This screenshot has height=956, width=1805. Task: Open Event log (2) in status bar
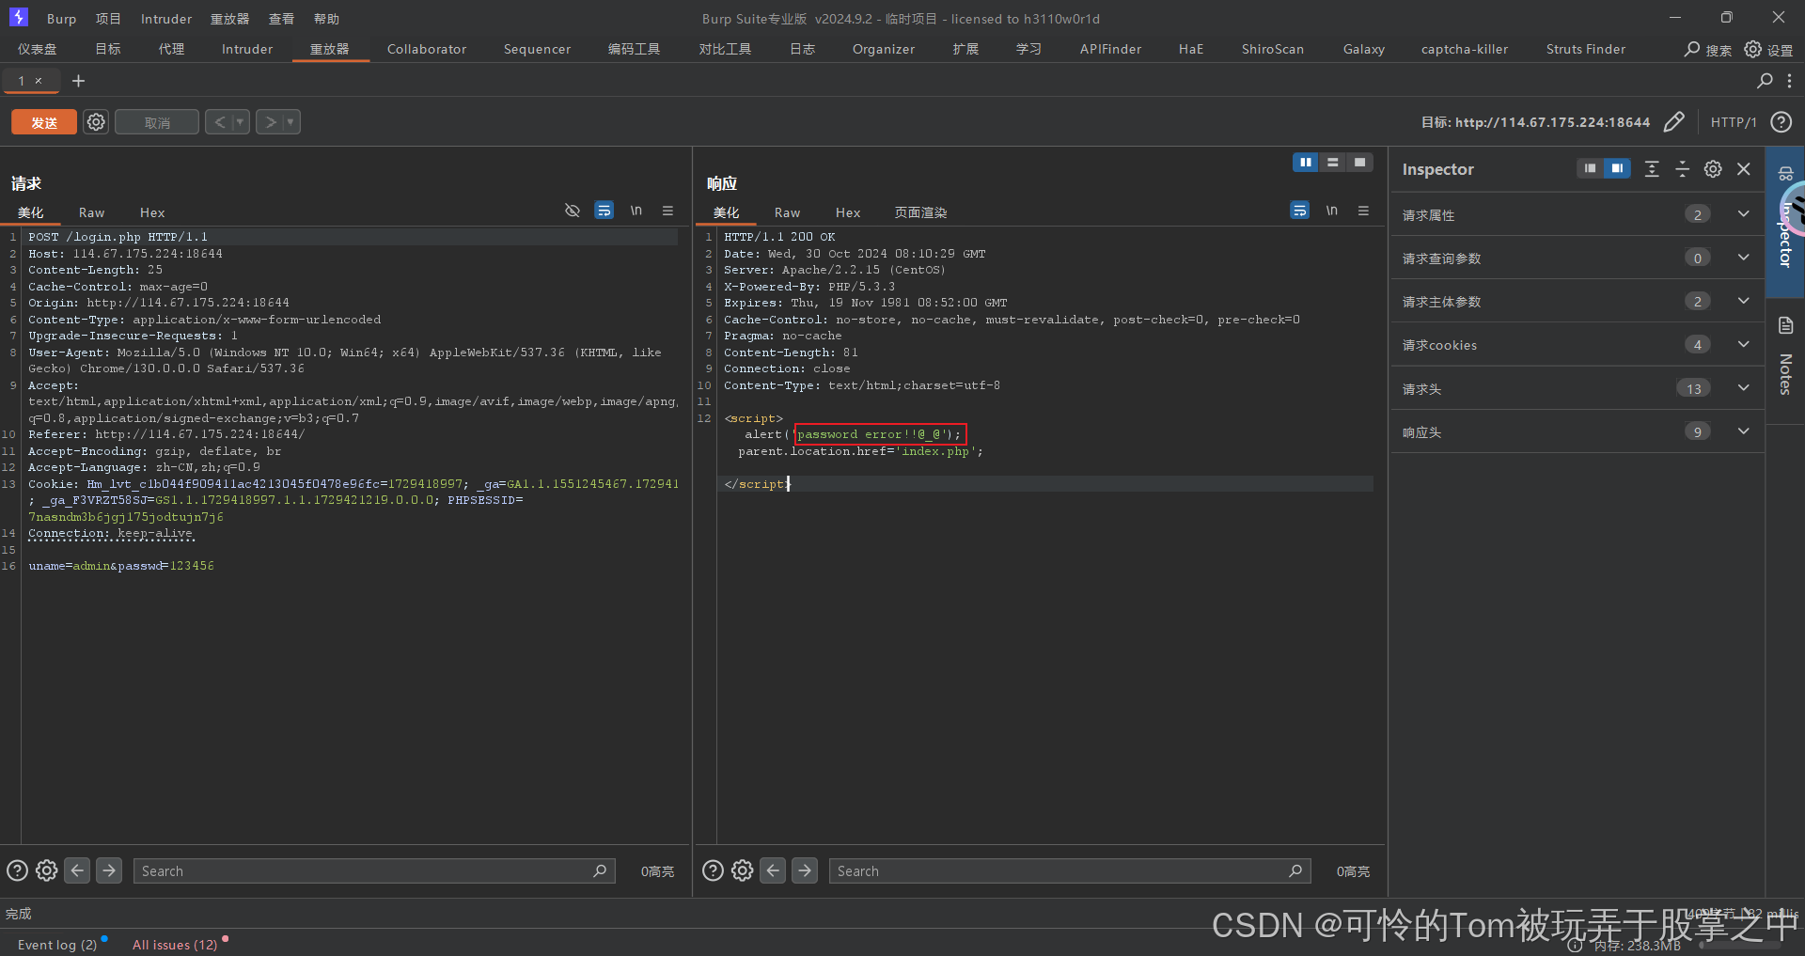point(57,944)
